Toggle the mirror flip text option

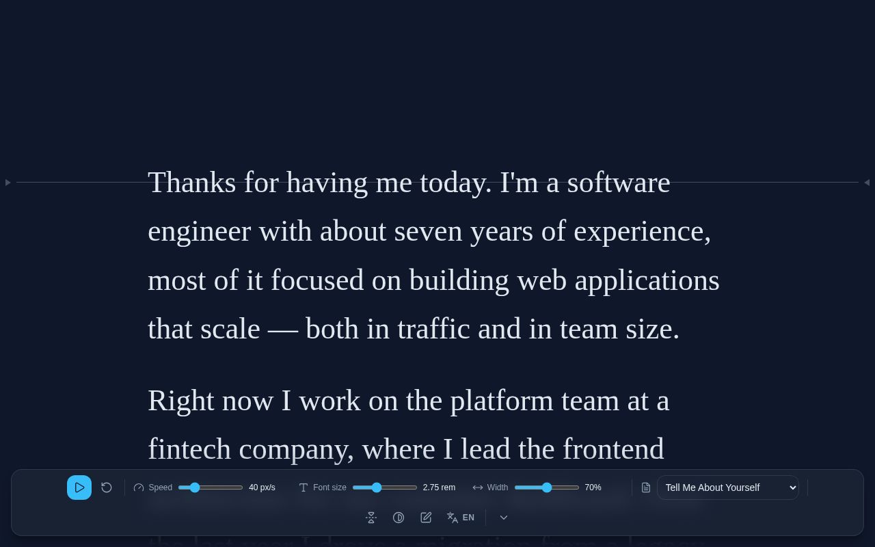tap(371, 518)
